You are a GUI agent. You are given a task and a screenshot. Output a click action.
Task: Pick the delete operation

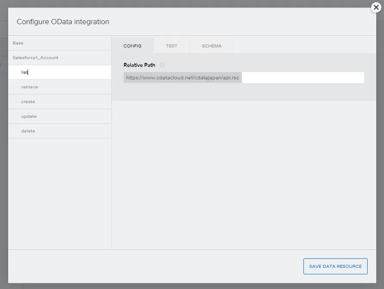tap(28, 131)
